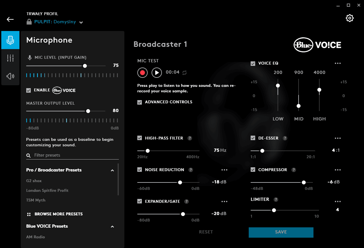This screenshot has width=364, height=248.
Task: Click the High-Pass Filter frequency slider handle
Action: [148, 151]
